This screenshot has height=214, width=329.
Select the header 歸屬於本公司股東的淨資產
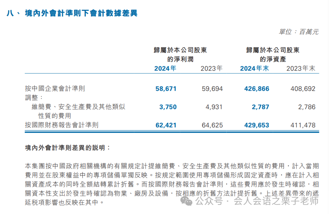273,55
